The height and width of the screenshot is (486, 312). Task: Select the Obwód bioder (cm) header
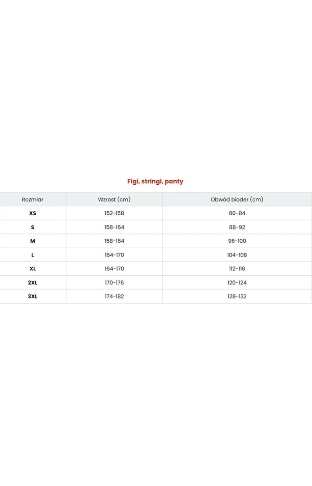(237, 200)
